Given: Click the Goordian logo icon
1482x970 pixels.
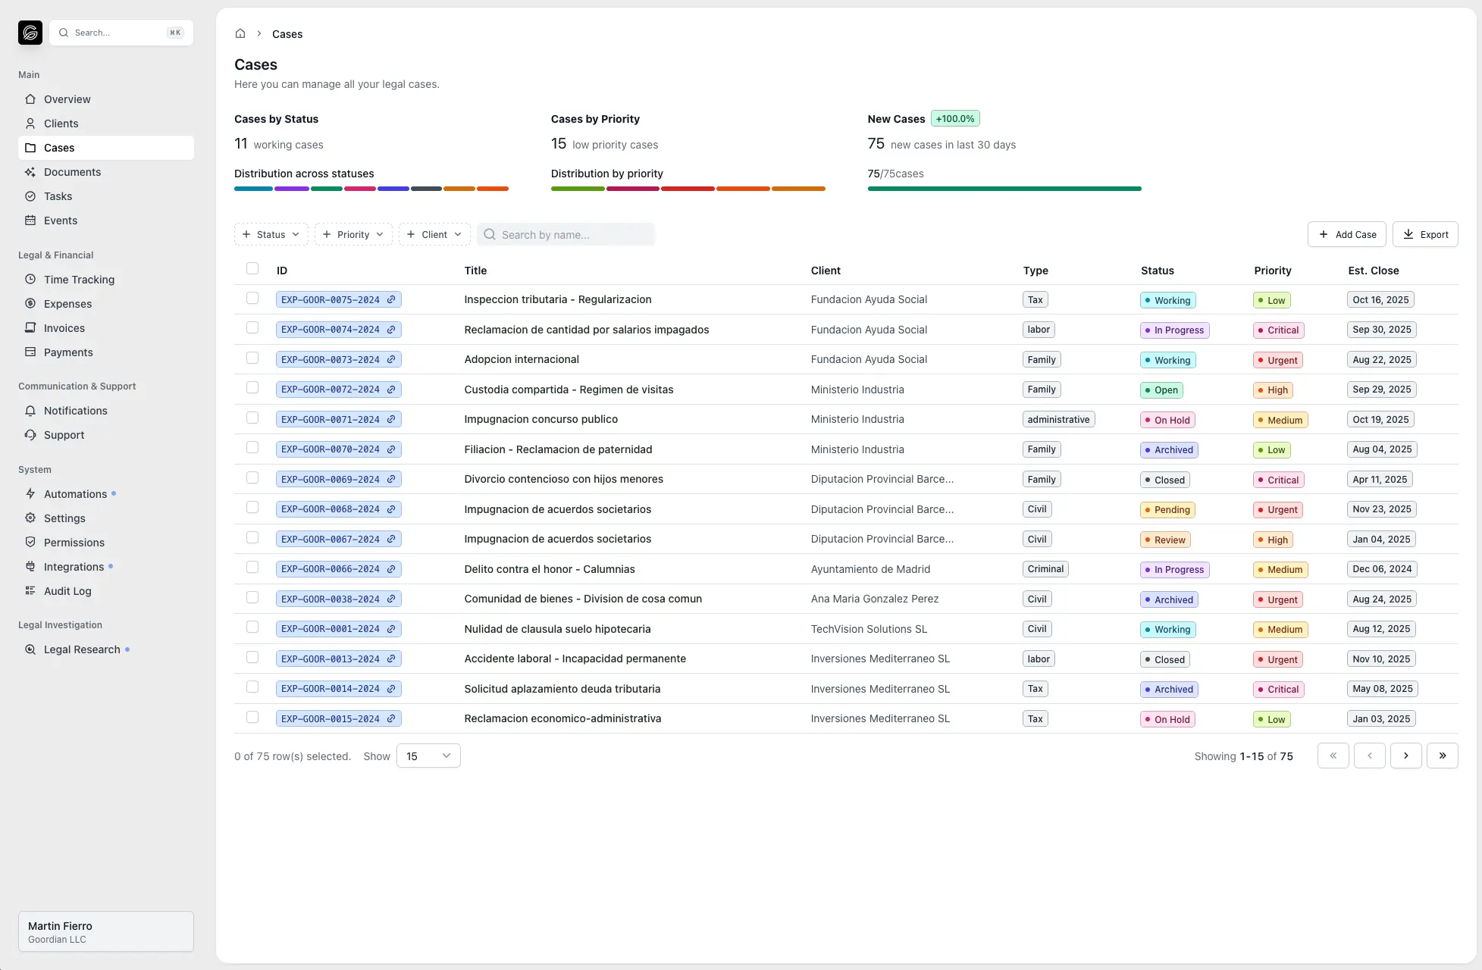Looking at the screenshot, I should tap(30, 33).
